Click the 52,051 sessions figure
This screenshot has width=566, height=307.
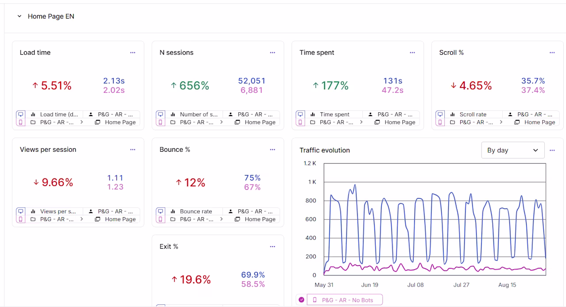click(x=252, y=81)
